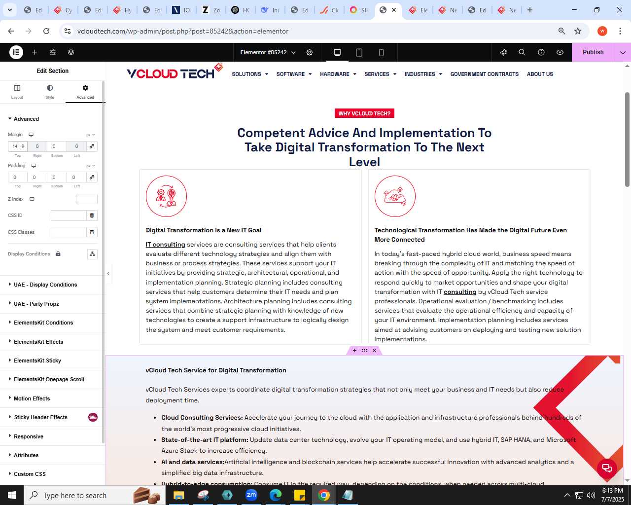Switch to mobile preview mode

click(x=381, y=52)
